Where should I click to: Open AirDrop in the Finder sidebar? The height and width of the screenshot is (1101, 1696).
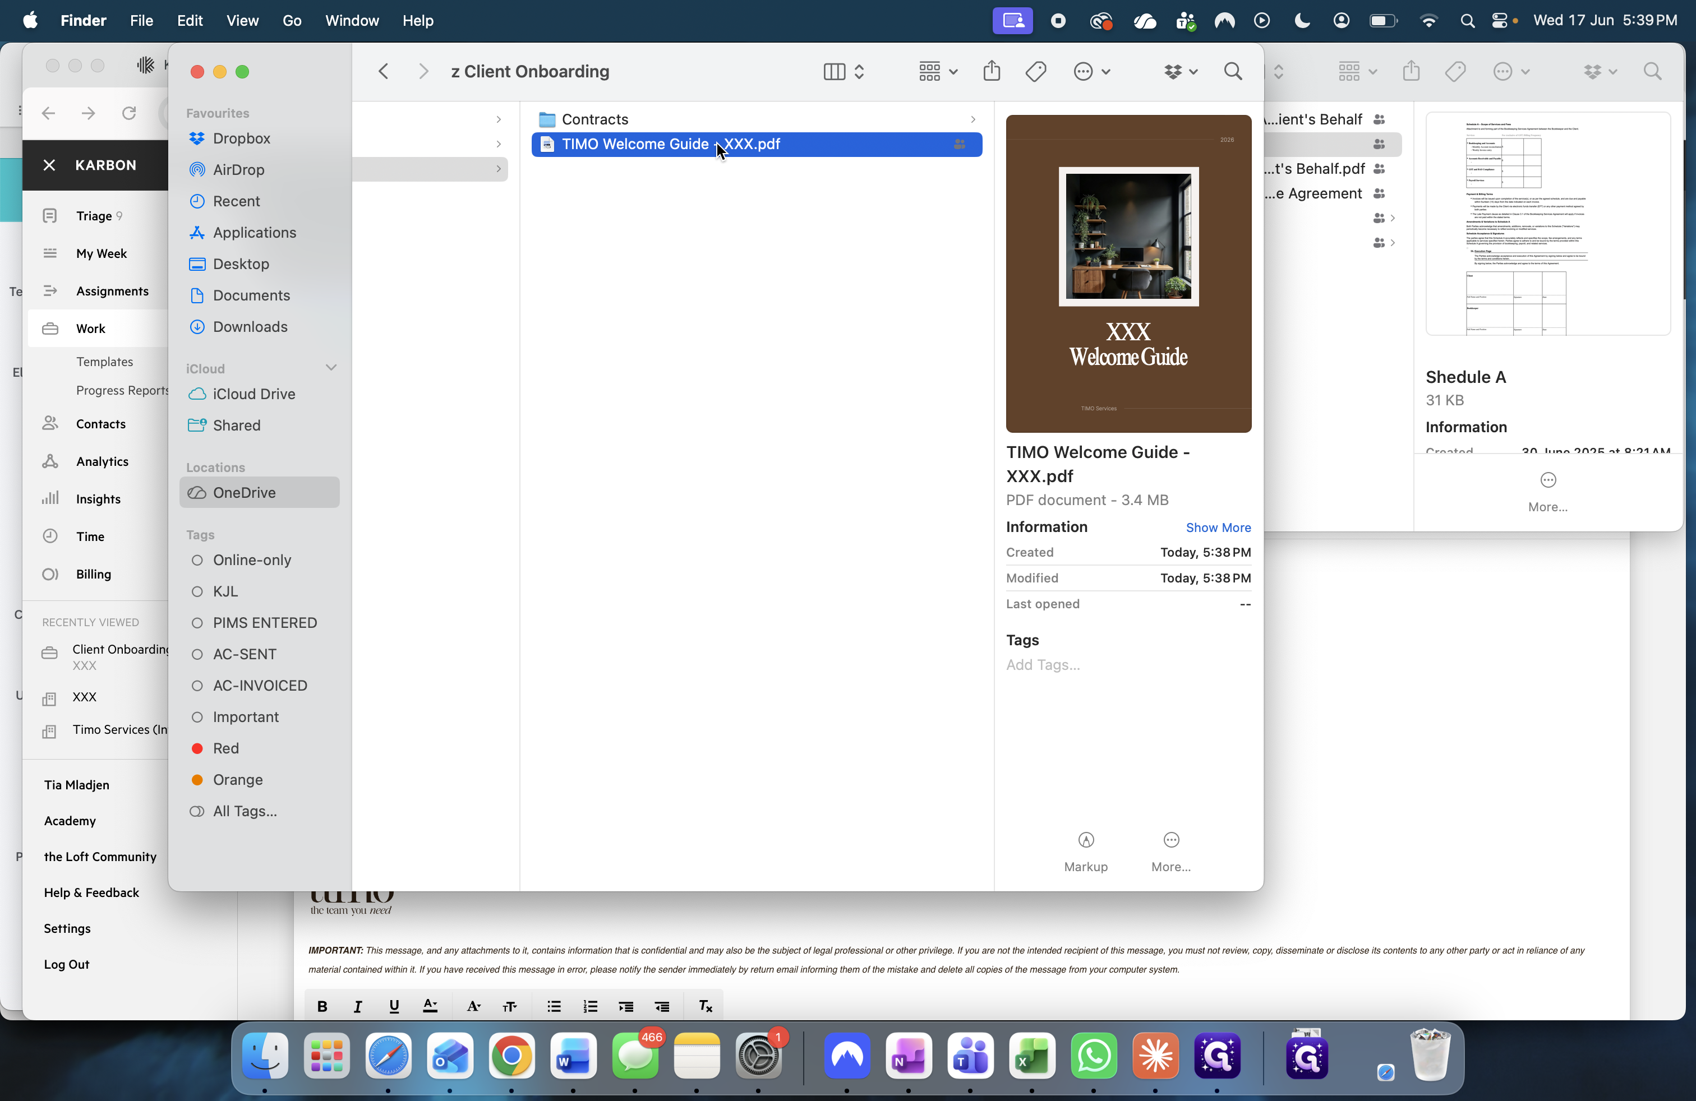click(259, 169)
